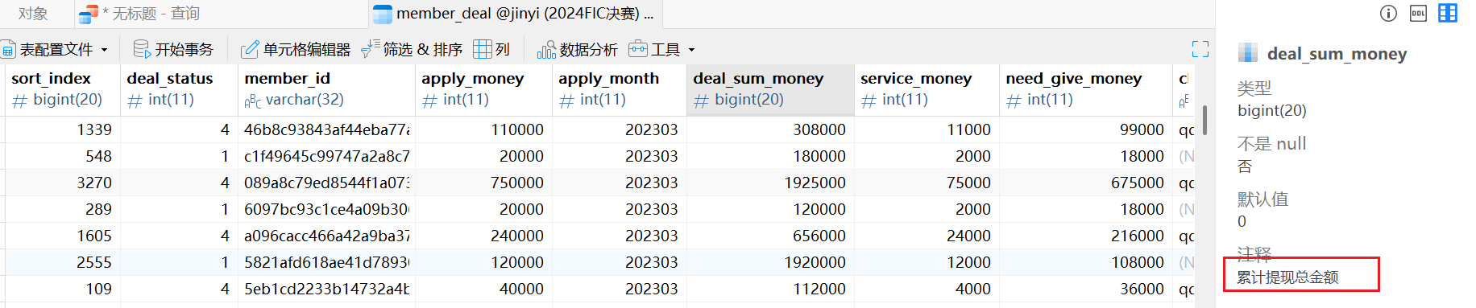1476x308 pixels.
Task: Select the sort_index column header
Action: [x=63, y=89]
